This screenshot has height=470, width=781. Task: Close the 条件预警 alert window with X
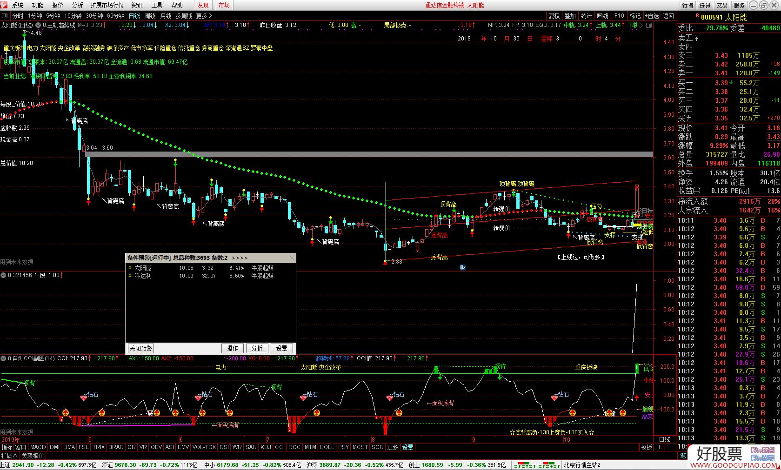[x=292, y=258]
